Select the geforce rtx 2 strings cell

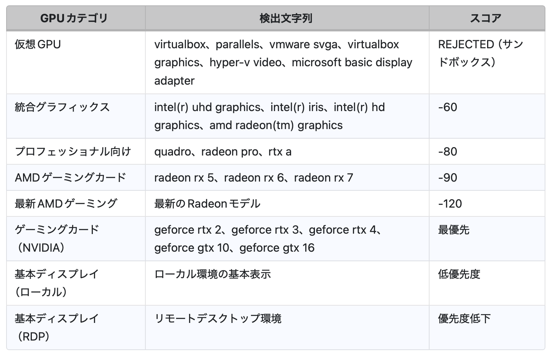(x=268, y=238)
